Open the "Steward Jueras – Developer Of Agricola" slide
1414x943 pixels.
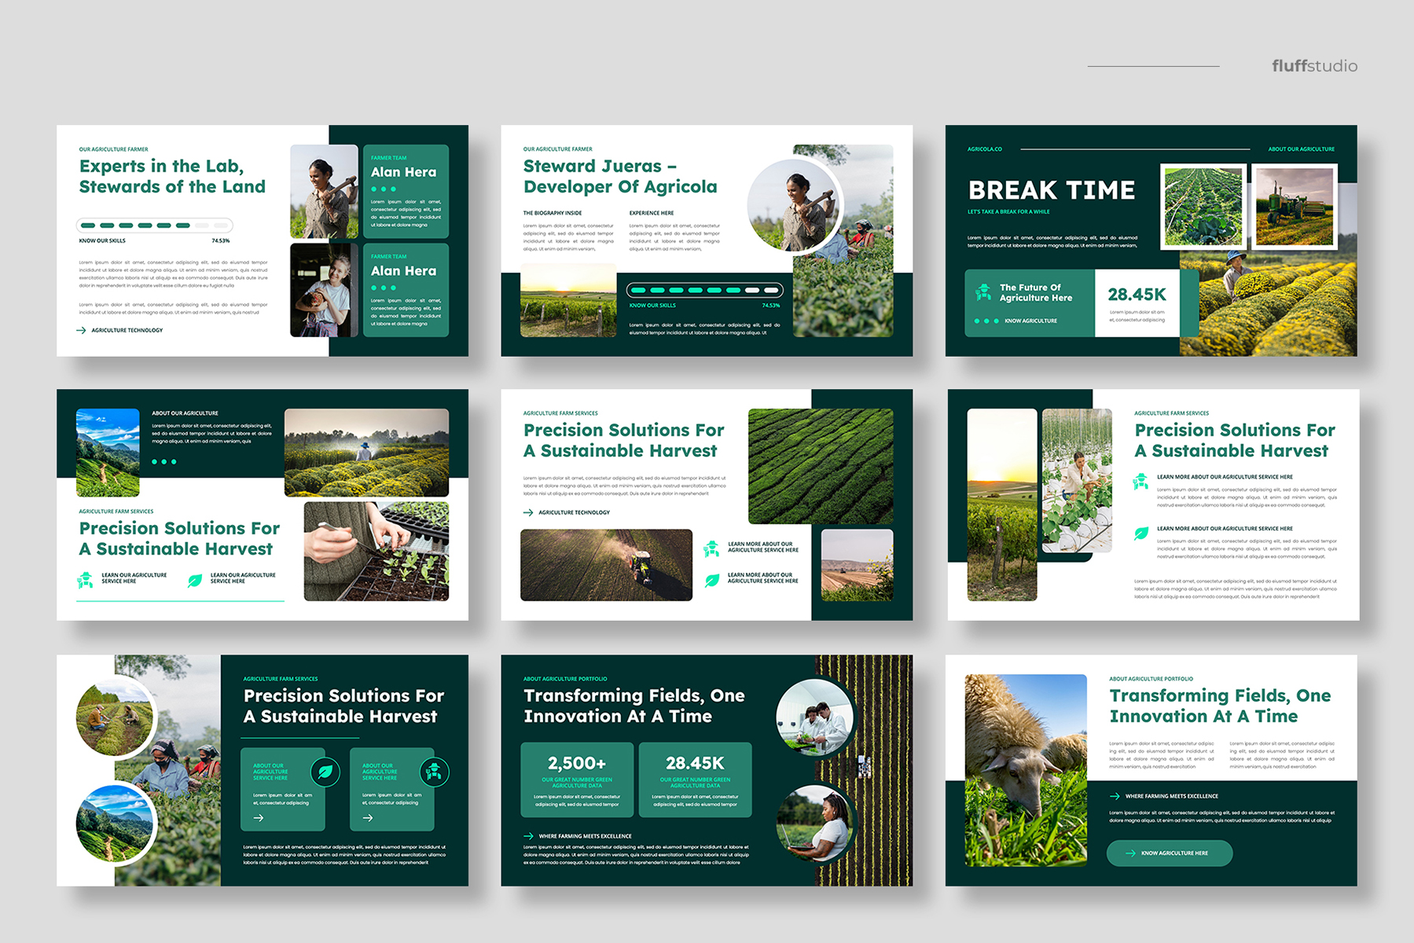(x=706, y=240)
